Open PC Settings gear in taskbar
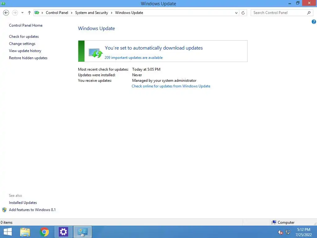The height and width of the screenshot is (238, 317). 63,232
